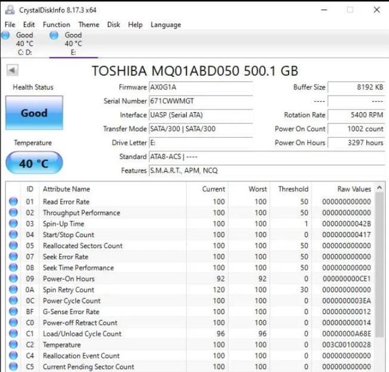The image size is (389, 372).
Task: Open the Function menu
Action: (56, 24)
